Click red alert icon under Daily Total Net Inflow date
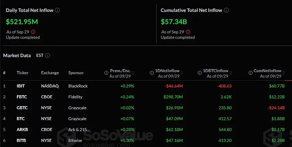 tap(33, 32)
